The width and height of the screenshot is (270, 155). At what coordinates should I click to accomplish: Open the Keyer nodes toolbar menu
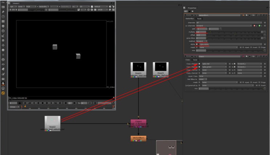3,36
